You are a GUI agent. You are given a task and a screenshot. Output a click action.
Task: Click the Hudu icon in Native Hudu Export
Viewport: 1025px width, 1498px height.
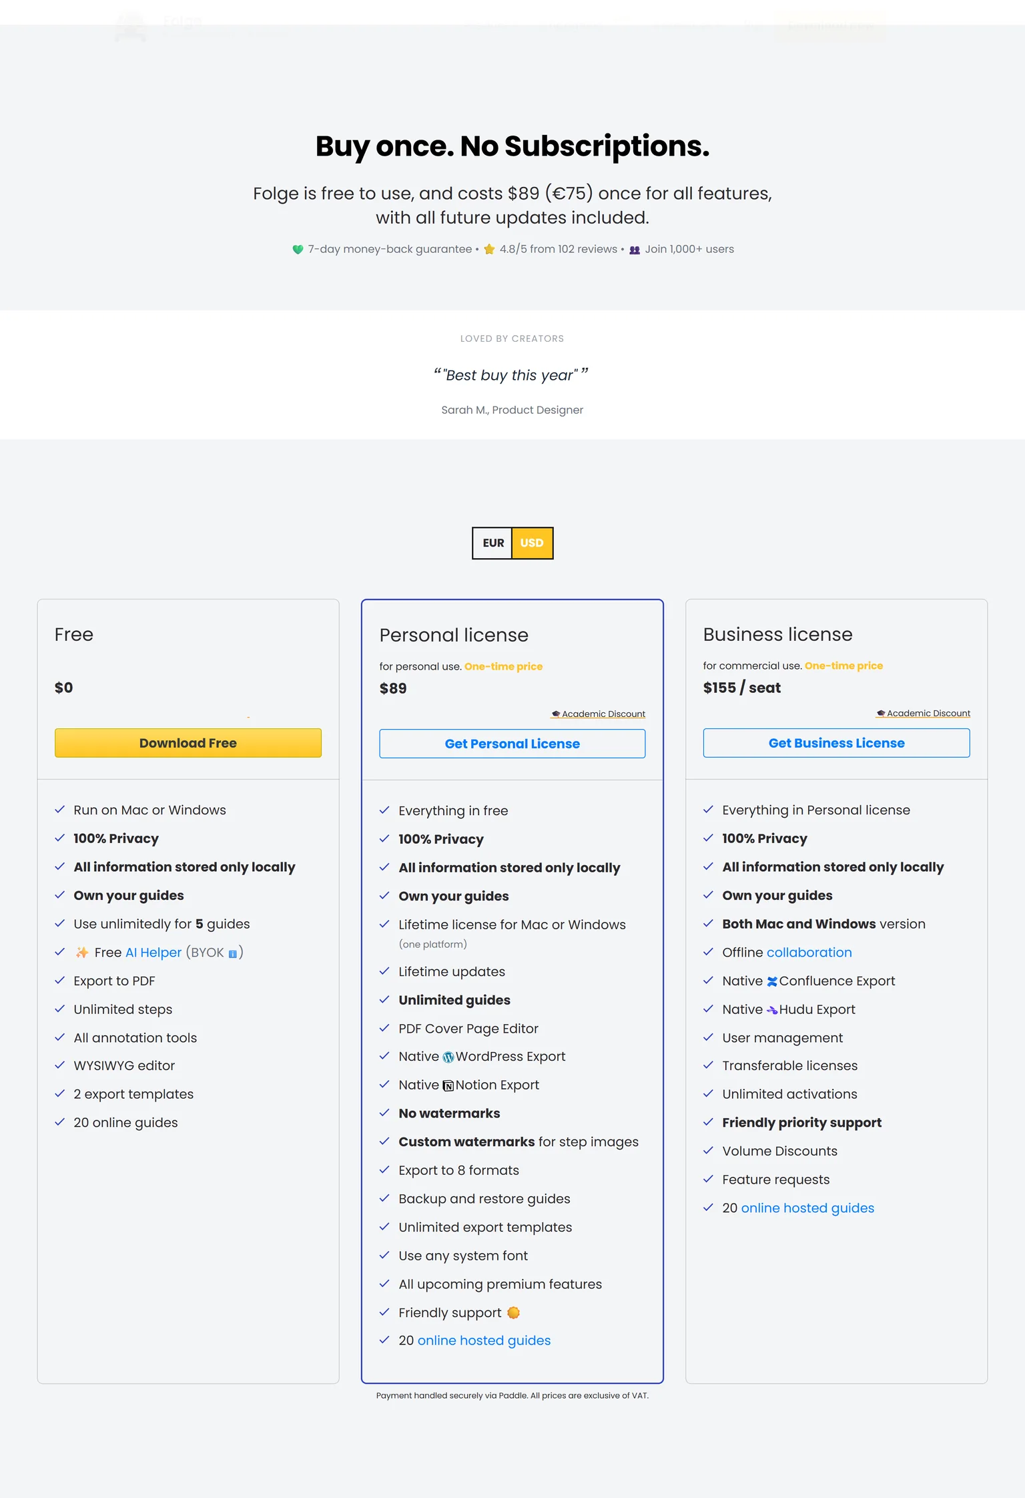click(772, 1010)
